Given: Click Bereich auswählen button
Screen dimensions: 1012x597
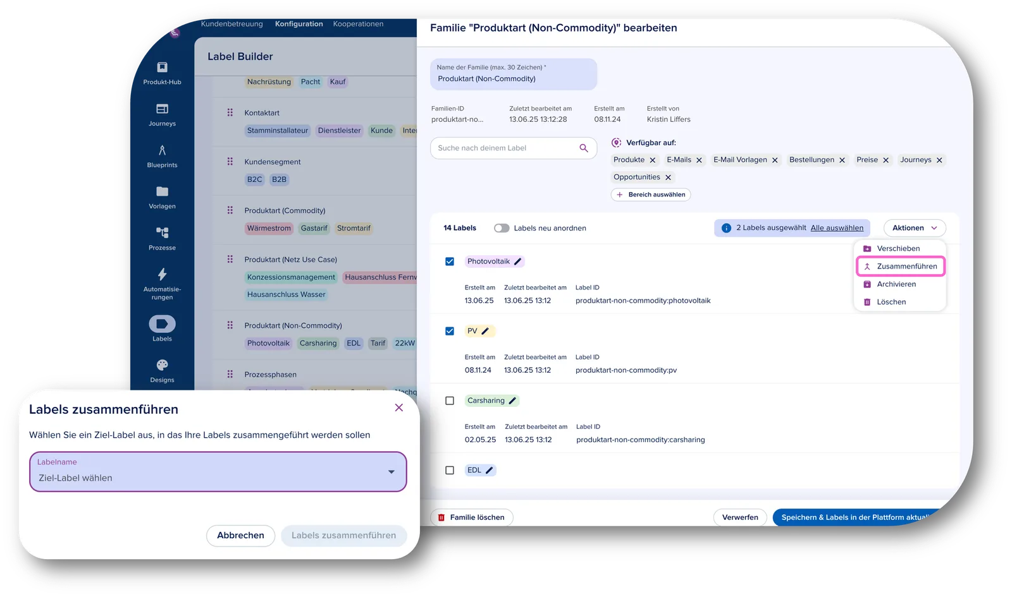Looking at the screenshot, I should tap(651, 195).
